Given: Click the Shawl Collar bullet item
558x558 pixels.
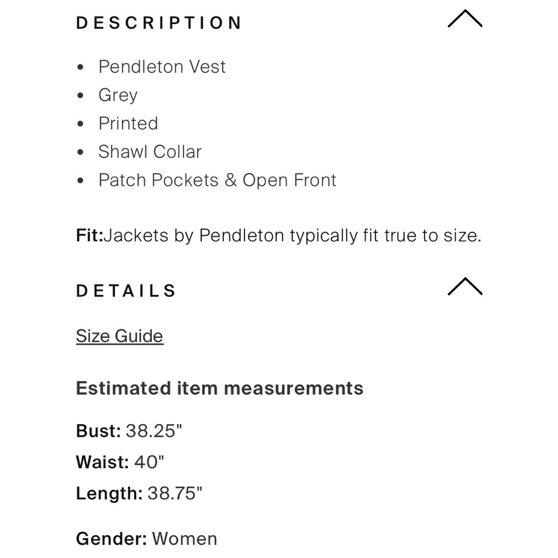Looking at the screenshot, I should pos(150,152).
